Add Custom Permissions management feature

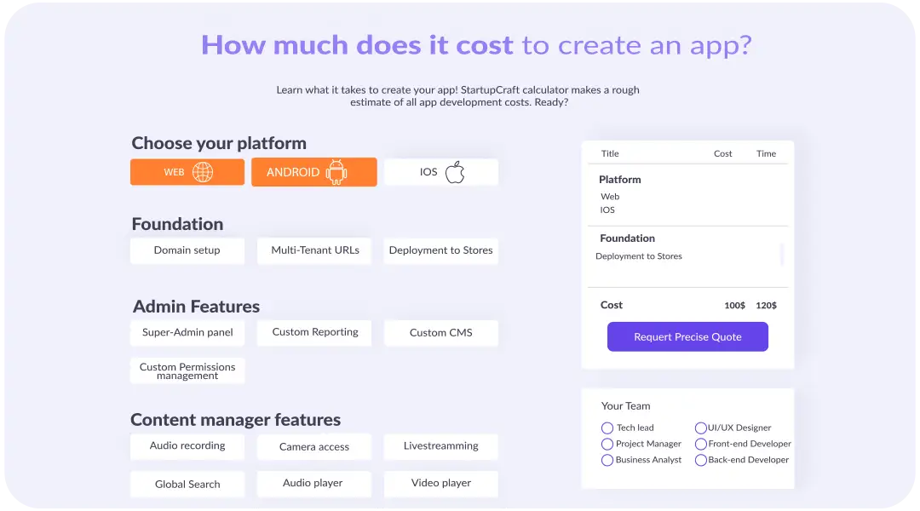tap(187, 371)
